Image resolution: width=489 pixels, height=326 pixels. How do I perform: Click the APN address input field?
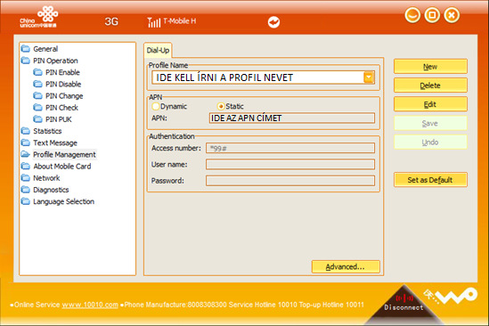pyautogui.click(x=292, y=118)
